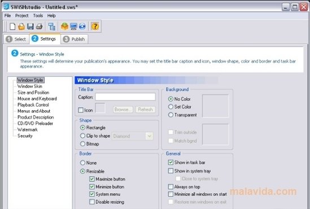Open the Watermark settings tree item
This screenshot has width=310, height=209.
(x=28, y=129)
